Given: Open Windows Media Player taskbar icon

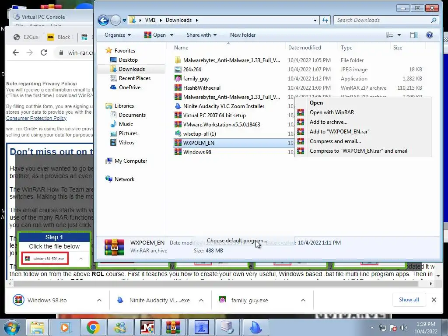Looking at the screenshot, I should click(65, 327).
